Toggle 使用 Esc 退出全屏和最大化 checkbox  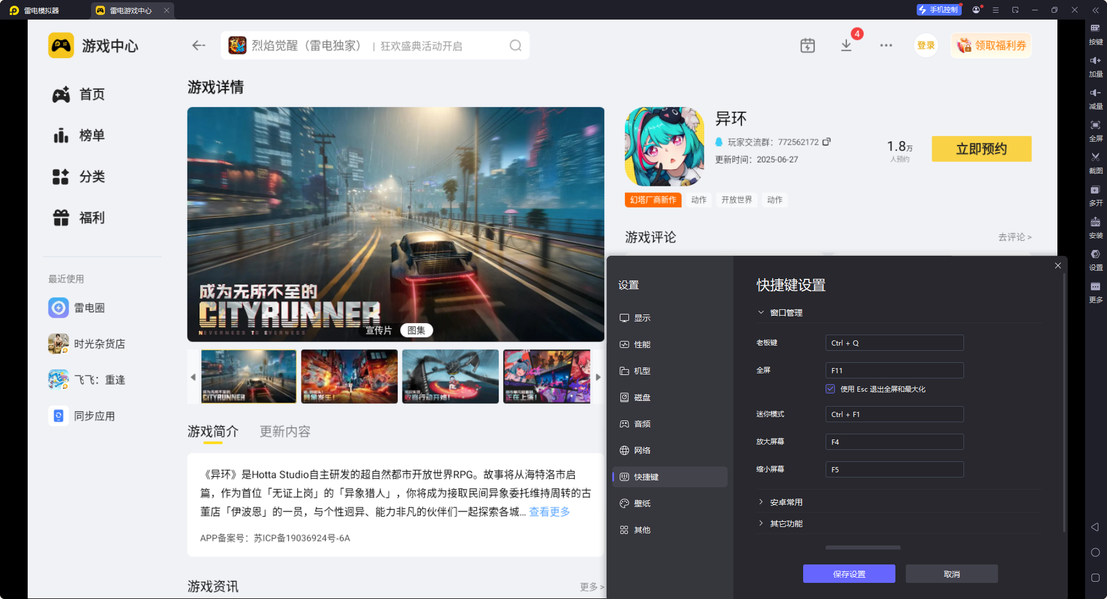click(830, 389)
